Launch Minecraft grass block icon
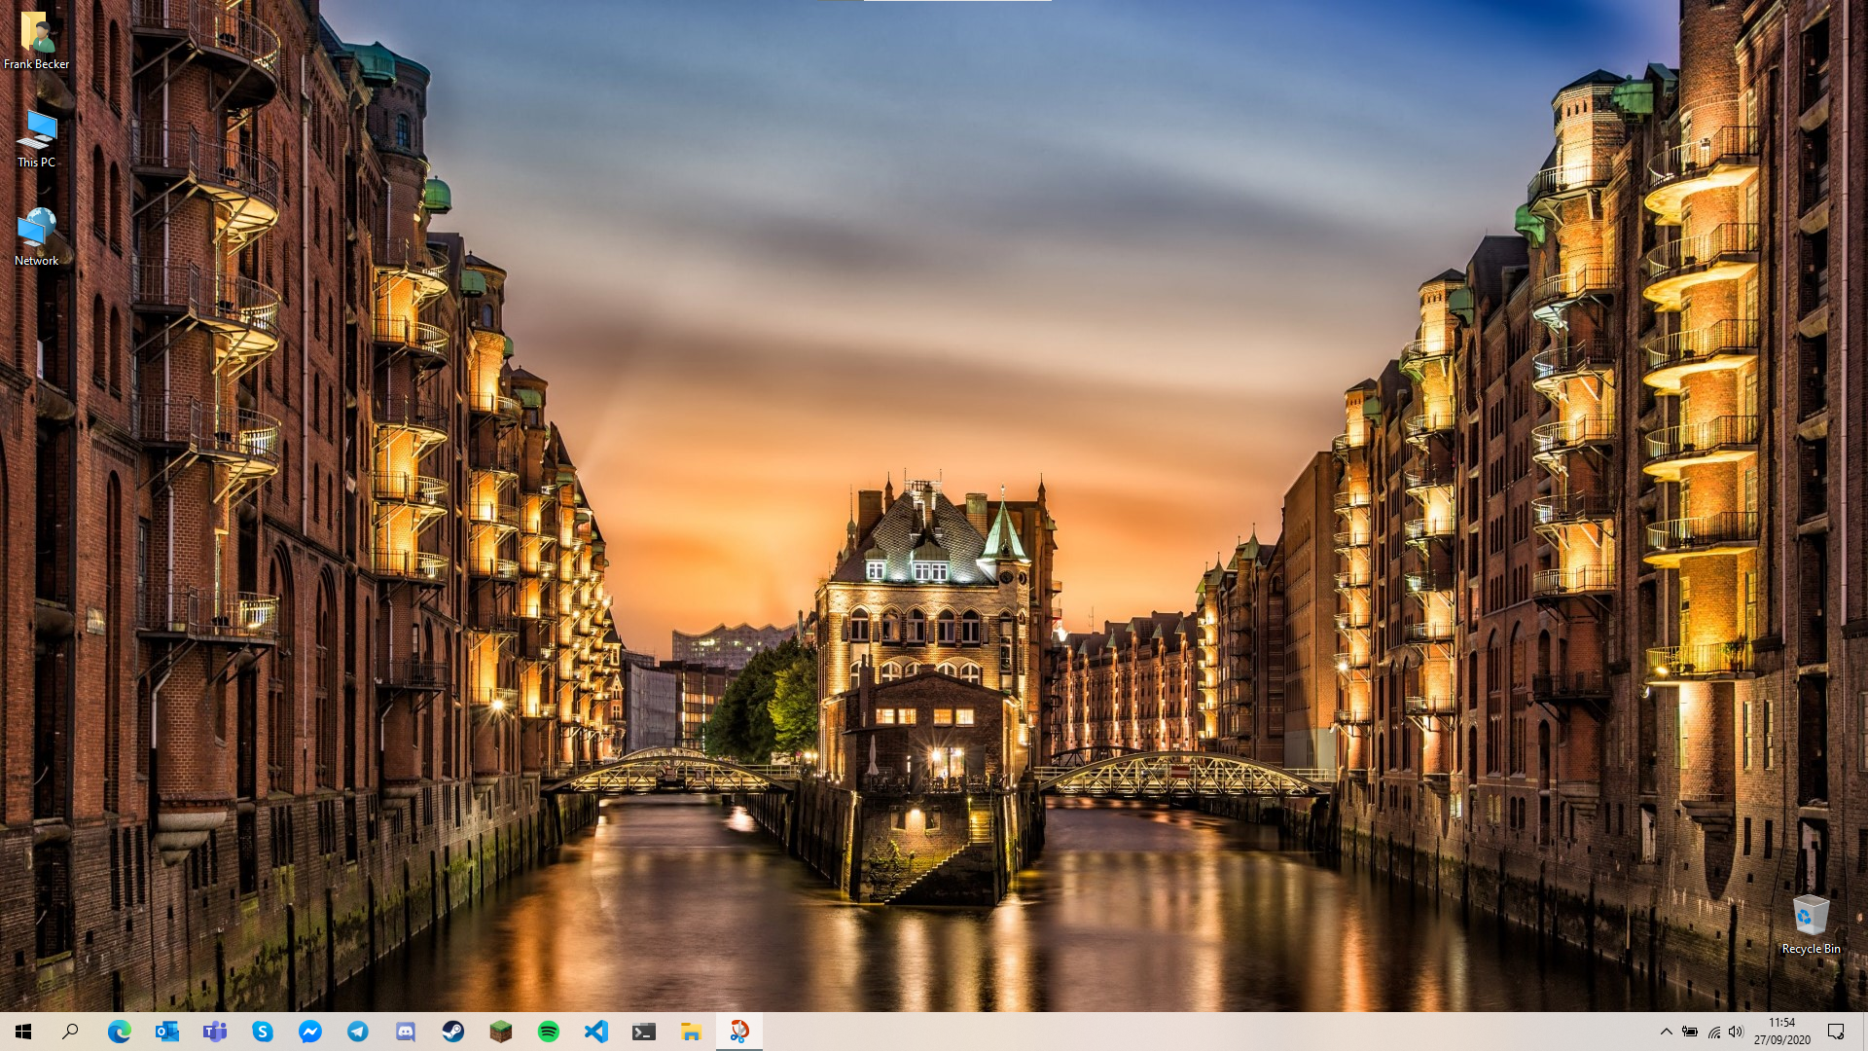 click(x=500, y=1032)
